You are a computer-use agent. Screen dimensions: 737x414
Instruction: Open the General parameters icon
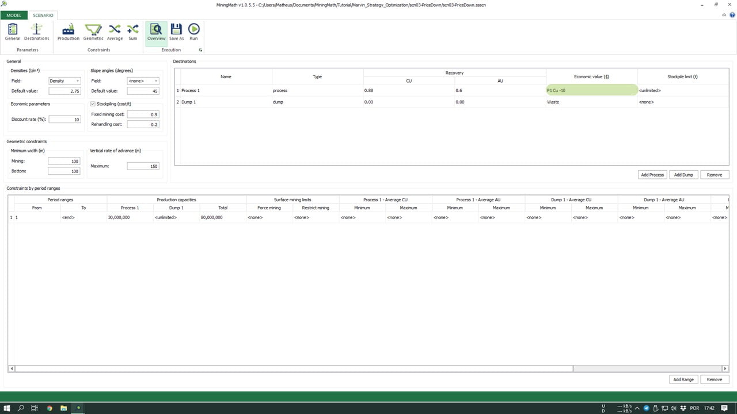pyautogui.click(x=13, y=32)
